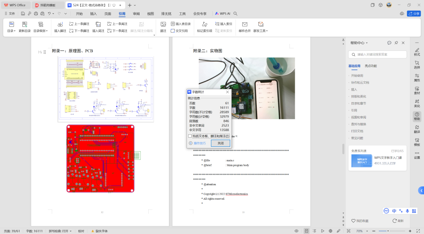
Task: Open the undo history dropdown arrow
Action: click(53, 14)
